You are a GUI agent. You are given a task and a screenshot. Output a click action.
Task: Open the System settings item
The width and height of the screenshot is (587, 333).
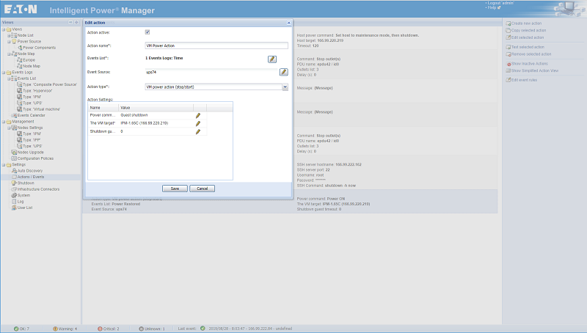pyautogui.click(x=23, y=195)
